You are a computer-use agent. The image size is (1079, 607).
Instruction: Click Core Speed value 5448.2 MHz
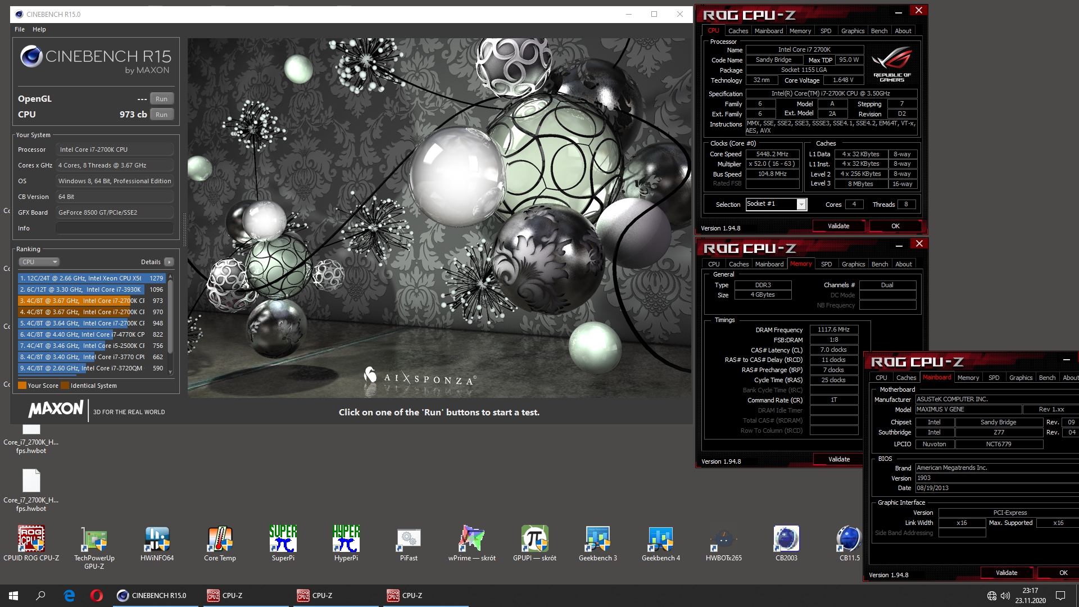click(x=773, y=154)
